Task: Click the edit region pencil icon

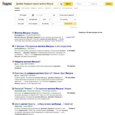Action: (x=33, y=15)
